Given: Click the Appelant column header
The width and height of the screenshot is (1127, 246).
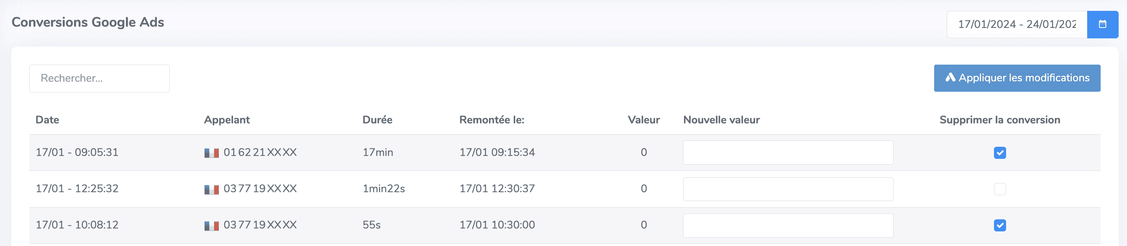Looking at the screenshot, I should click(x=227, y=120).
